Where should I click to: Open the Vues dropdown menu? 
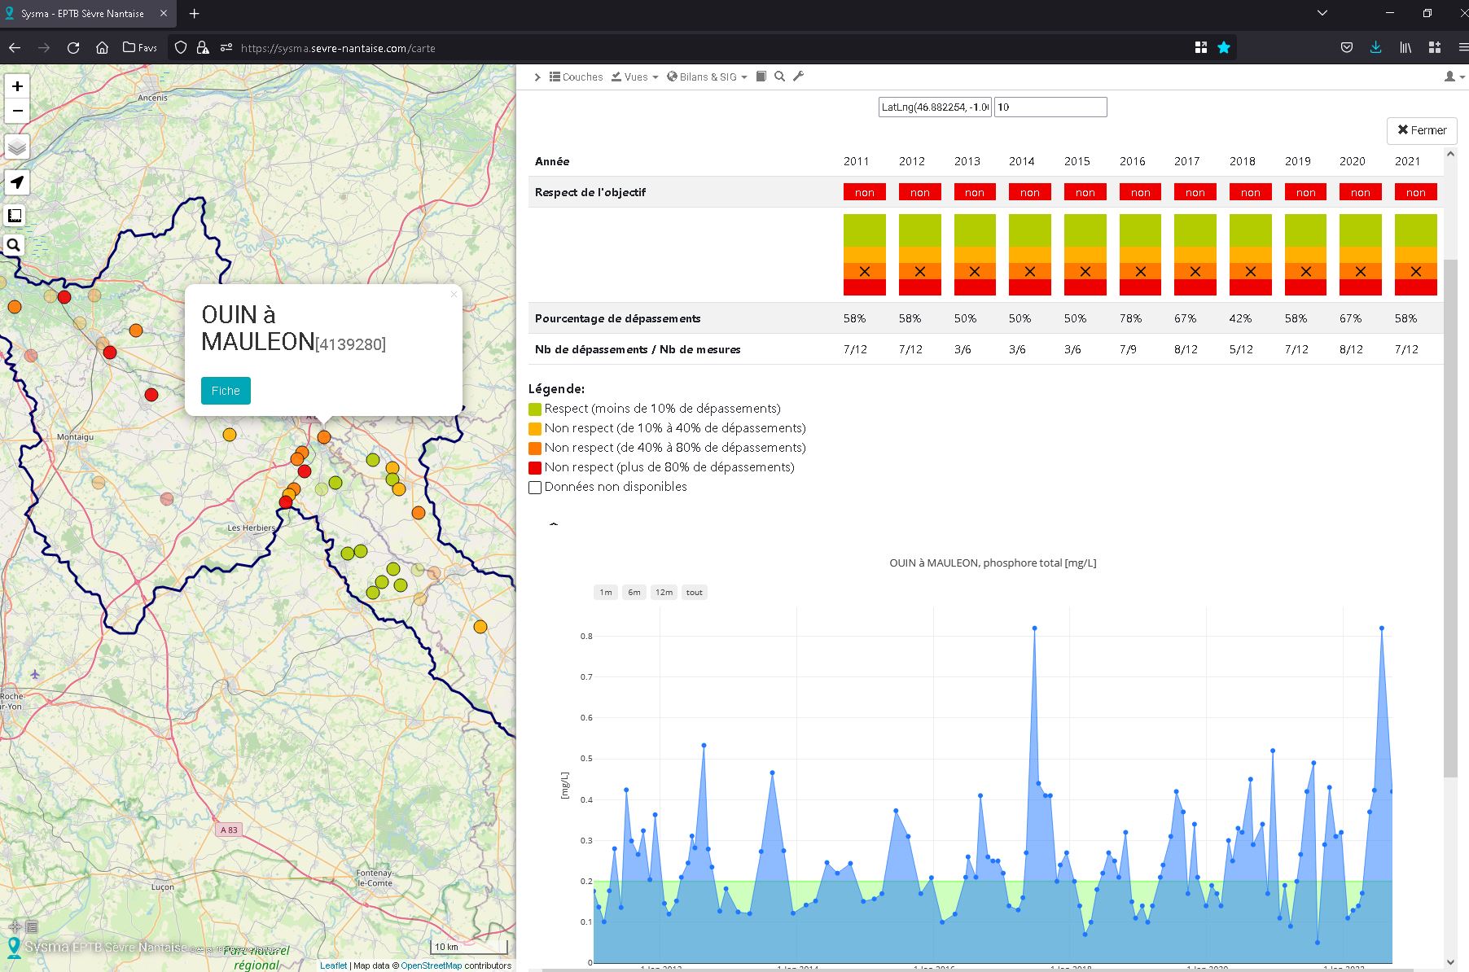tap(635, 77)
